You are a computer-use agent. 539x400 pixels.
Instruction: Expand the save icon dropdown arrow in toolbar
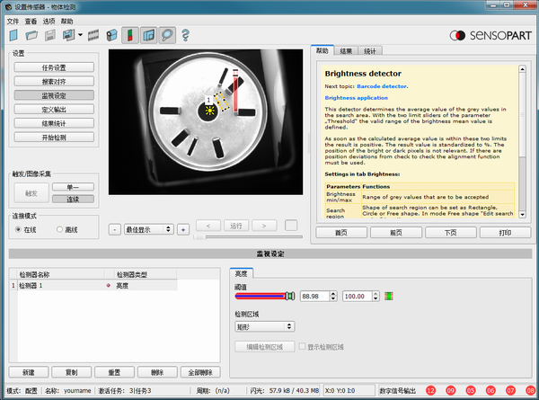[81, 36]
